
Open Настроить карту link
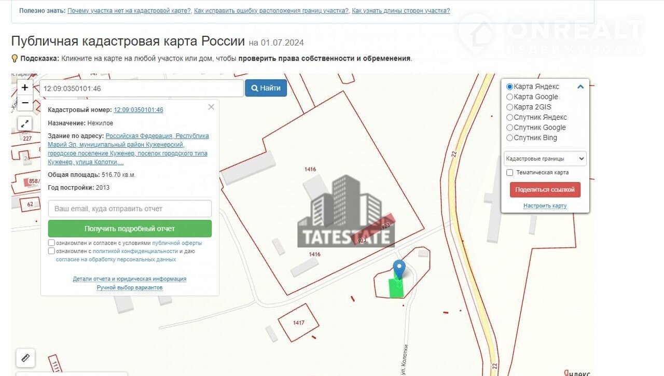click(545, 206)
